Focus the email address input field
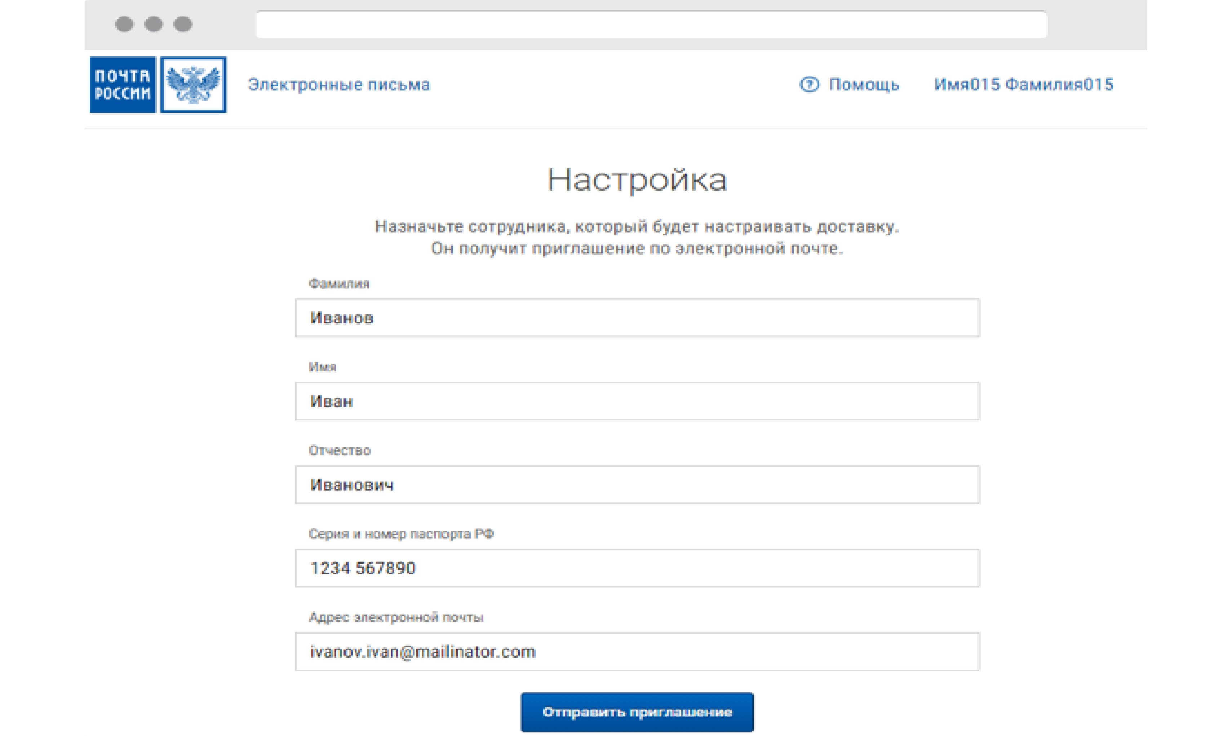 [637, 652]
